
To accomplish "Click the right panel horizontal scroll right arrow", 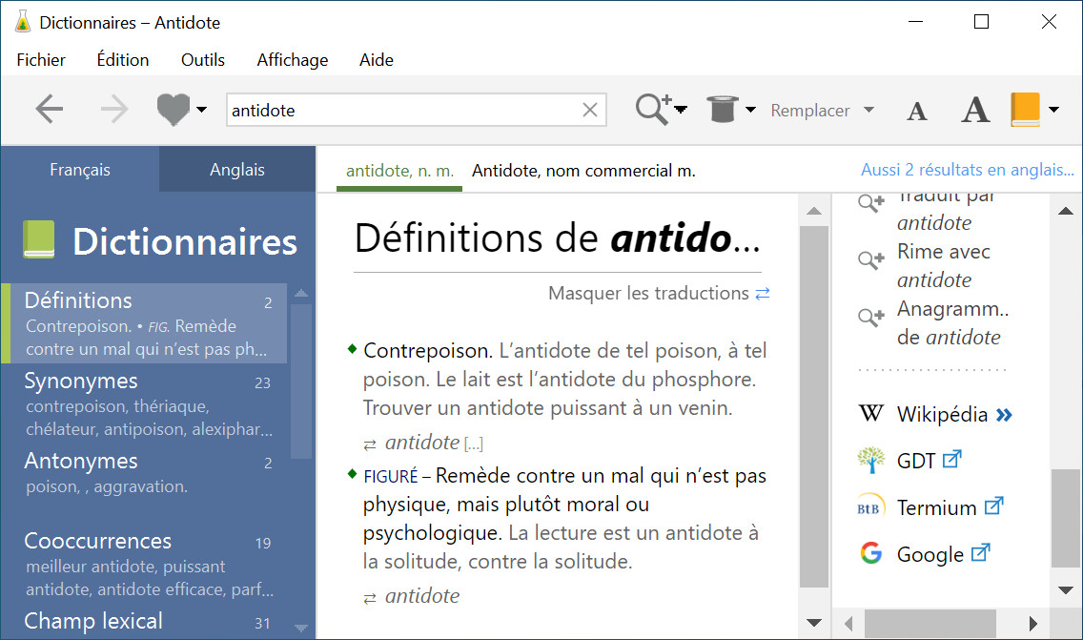I will (x=1033, y=624).
